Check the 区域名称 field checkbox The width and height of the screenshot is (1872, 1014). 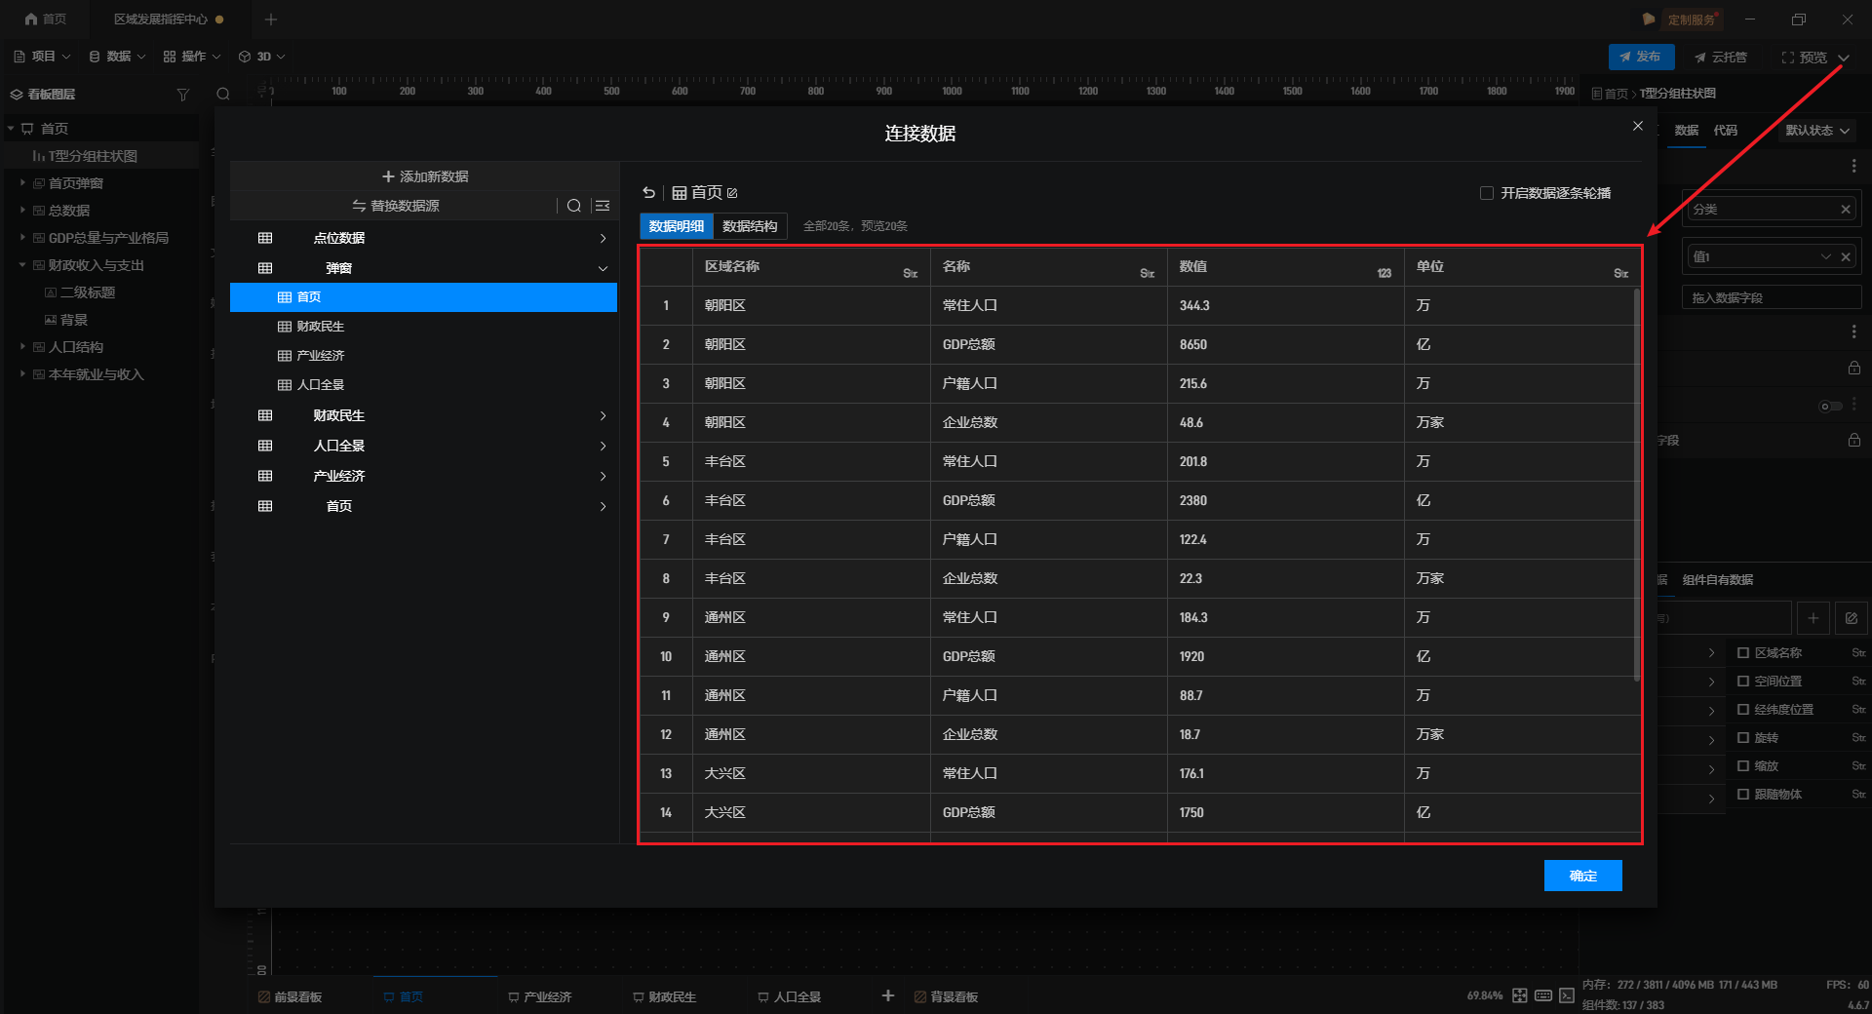(1743, 653)
